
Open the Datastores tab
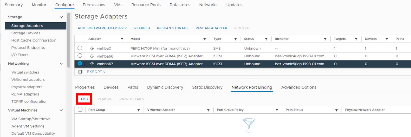pos(180,5)
